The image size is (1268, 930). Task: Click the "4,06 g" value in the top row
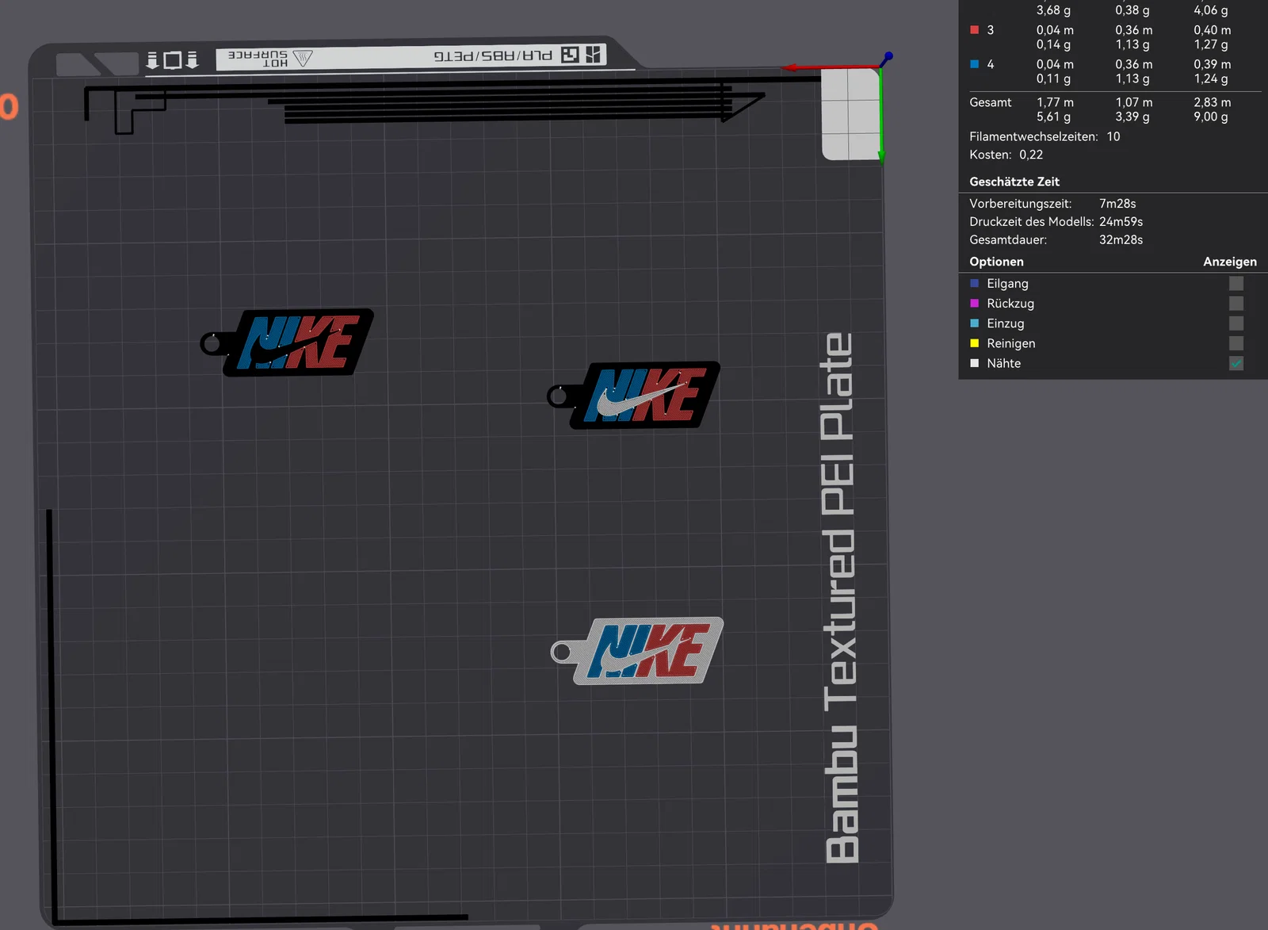1211,10
